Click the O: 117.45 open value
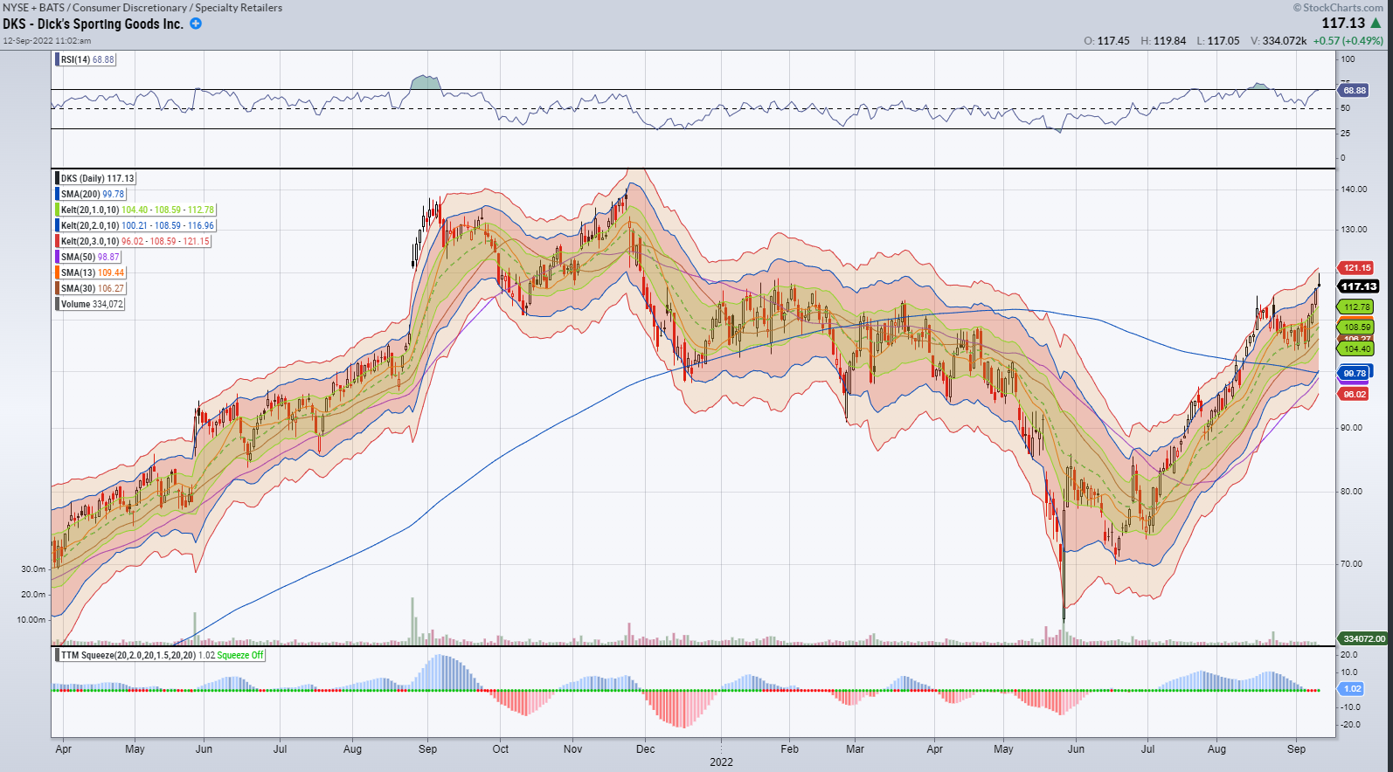This screenshot has height=772, width=1393. point(1106,41)
